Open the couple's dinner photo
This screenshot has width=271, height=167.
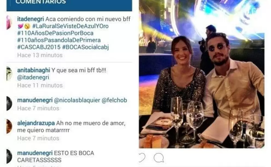201,74
